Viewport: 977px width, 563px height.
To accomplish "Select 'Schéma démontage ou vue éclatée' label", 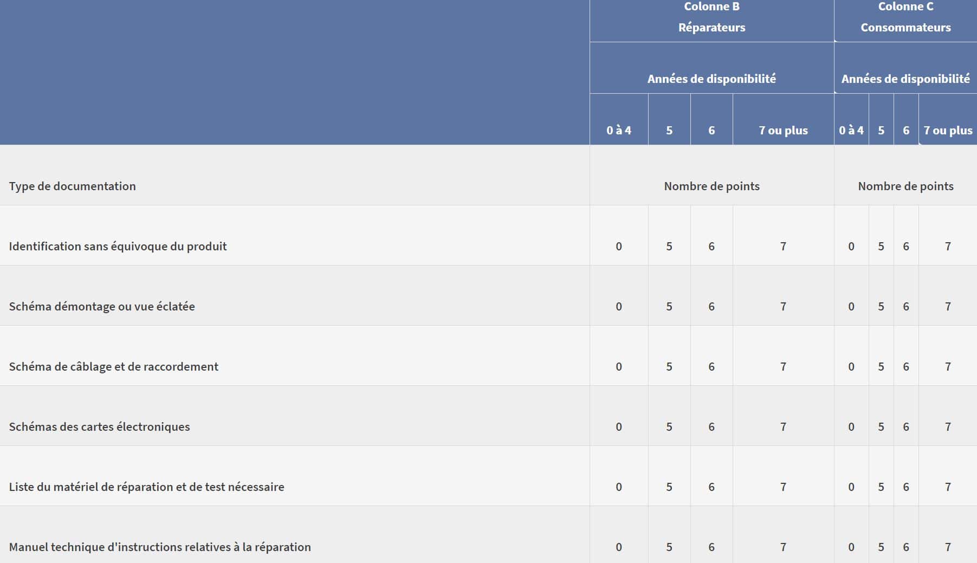I will pyautogui.click(x=102, y=306).
